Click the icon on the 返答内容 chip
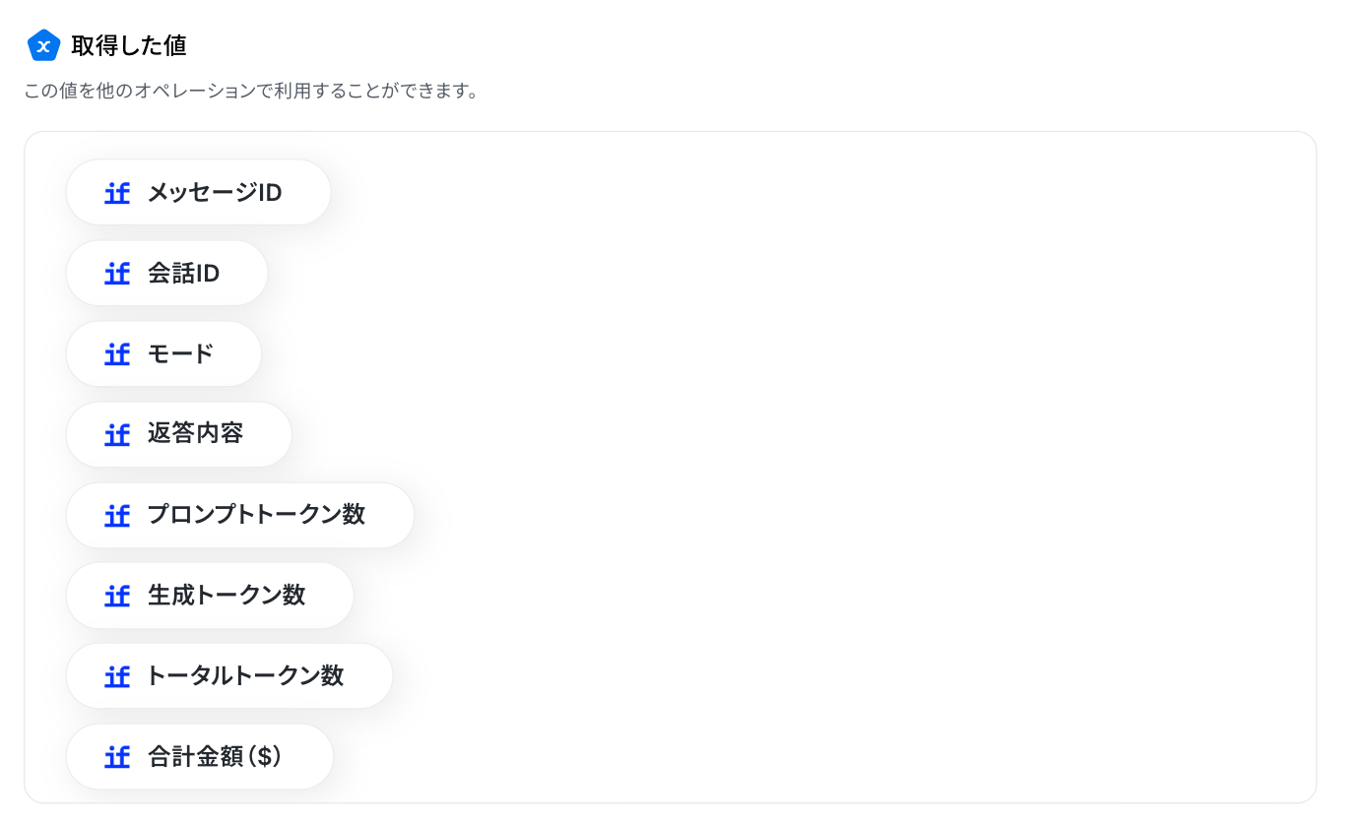1359x825 pixels. point(117,434)
